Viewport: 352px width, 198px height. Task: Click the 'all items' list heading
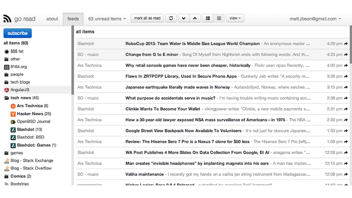[85, 32]
